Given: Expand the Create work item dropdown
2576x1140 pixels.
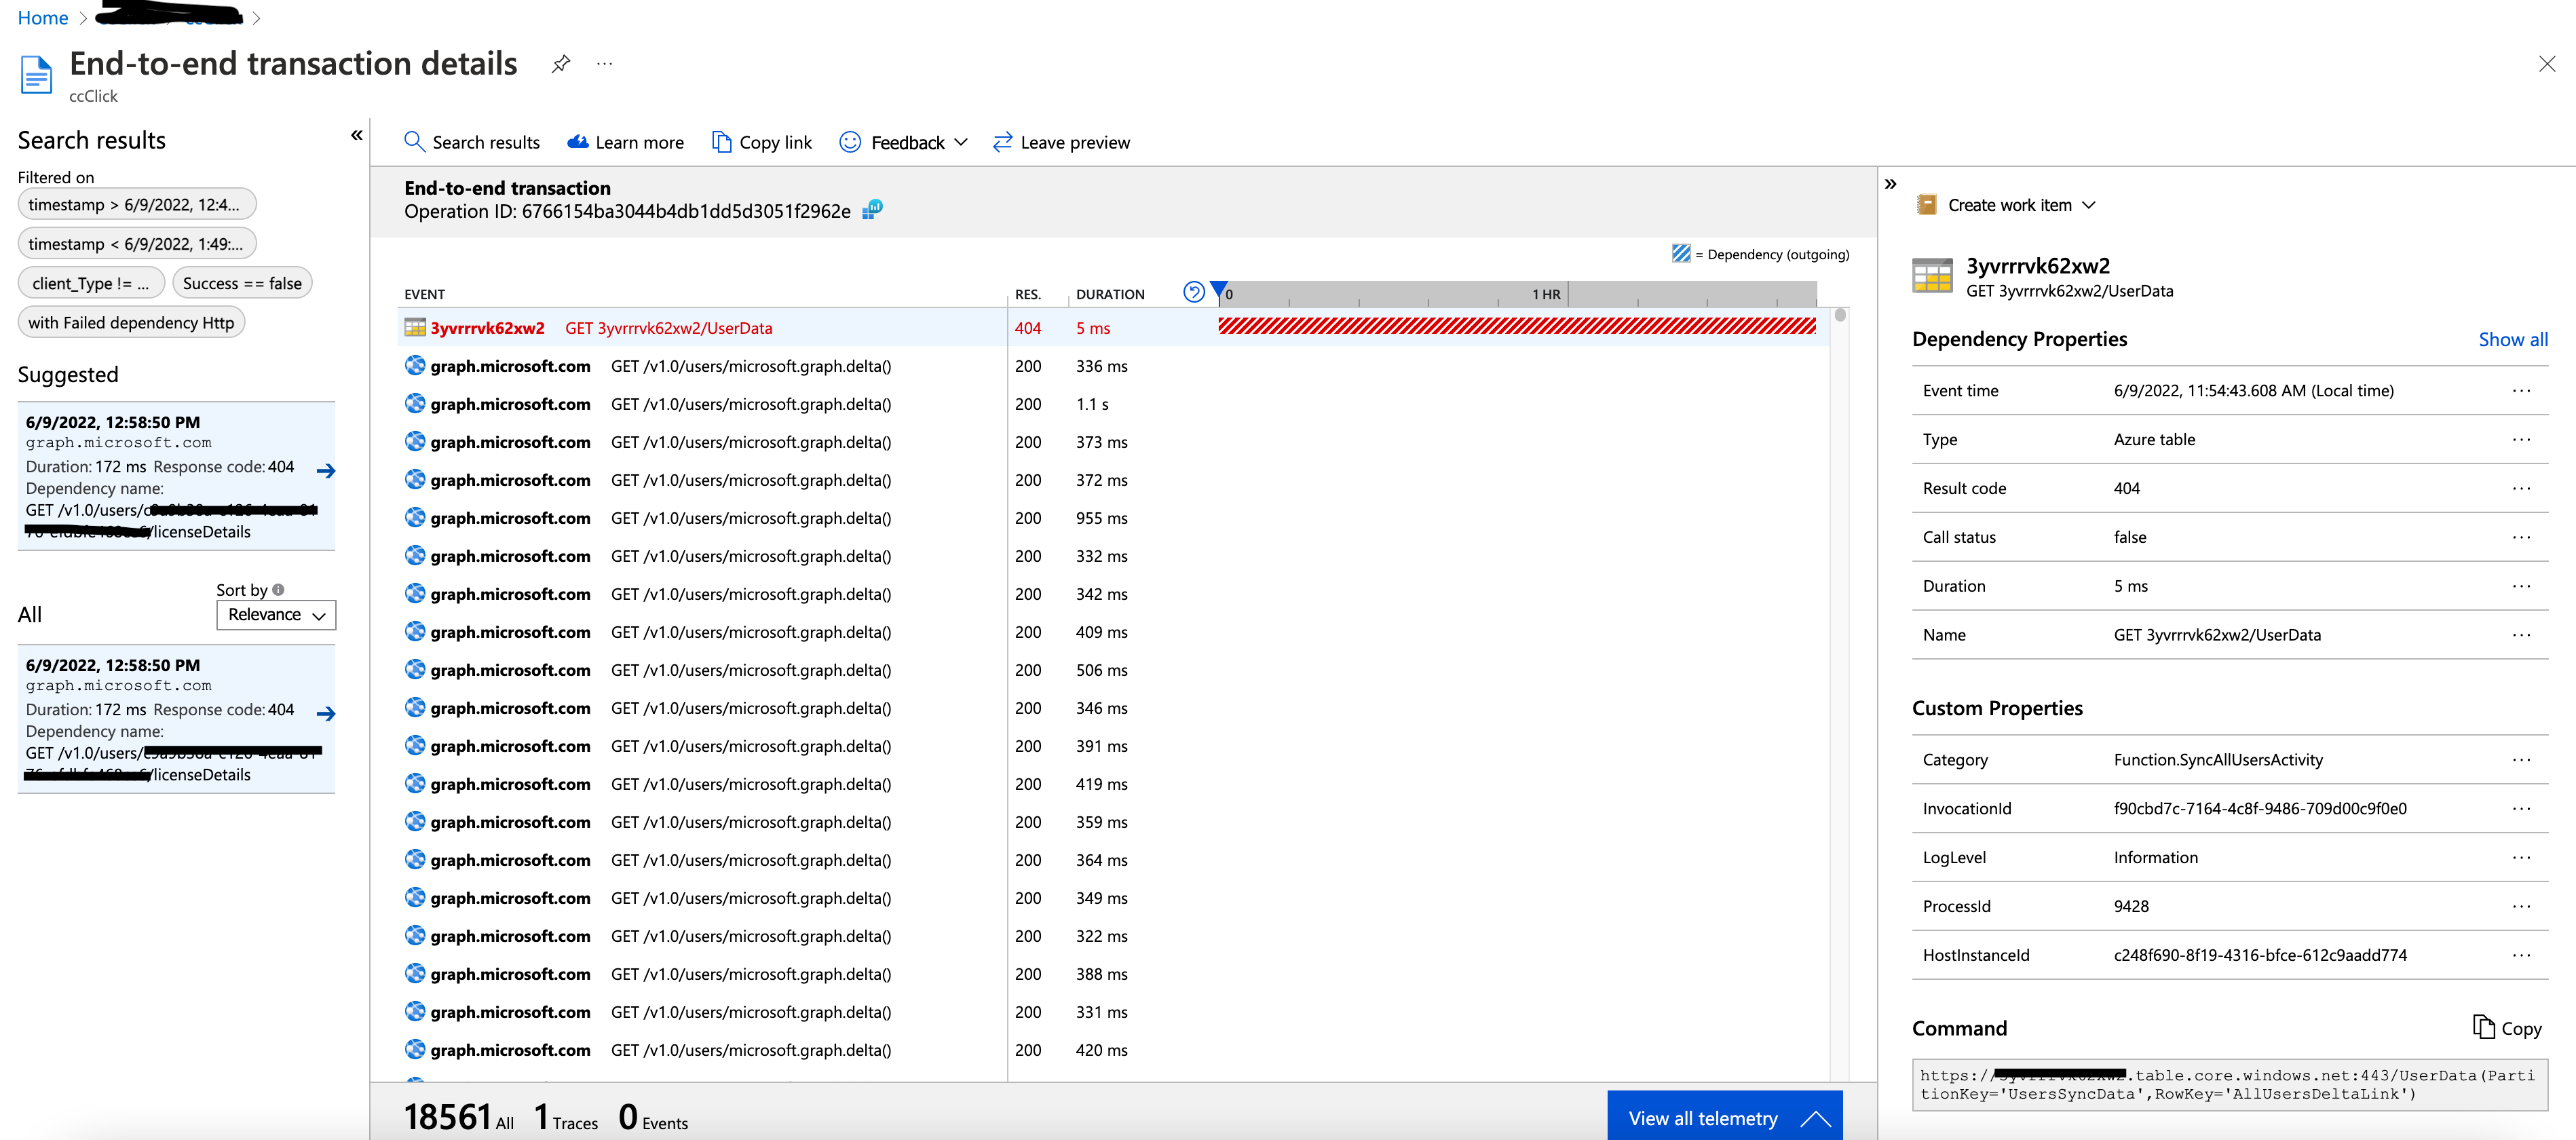Looking at the screenshot, I should coord(2090,204).
